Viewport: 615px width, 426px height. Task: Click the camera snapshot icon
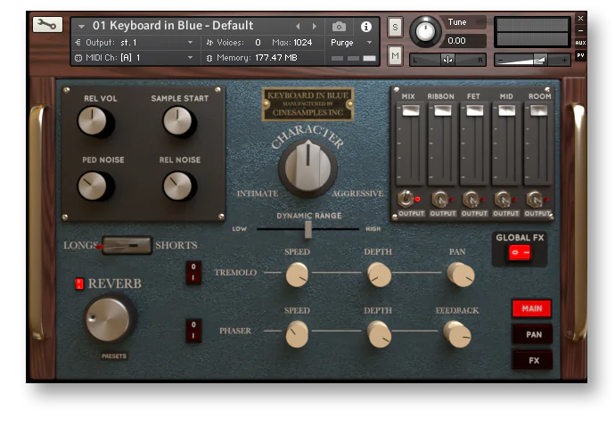click(340, 26)
